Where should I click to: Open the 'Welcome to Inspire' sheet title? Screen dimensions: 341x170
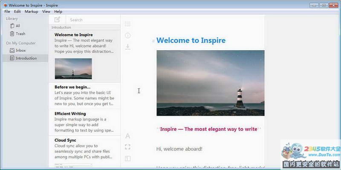pos(73,35)
